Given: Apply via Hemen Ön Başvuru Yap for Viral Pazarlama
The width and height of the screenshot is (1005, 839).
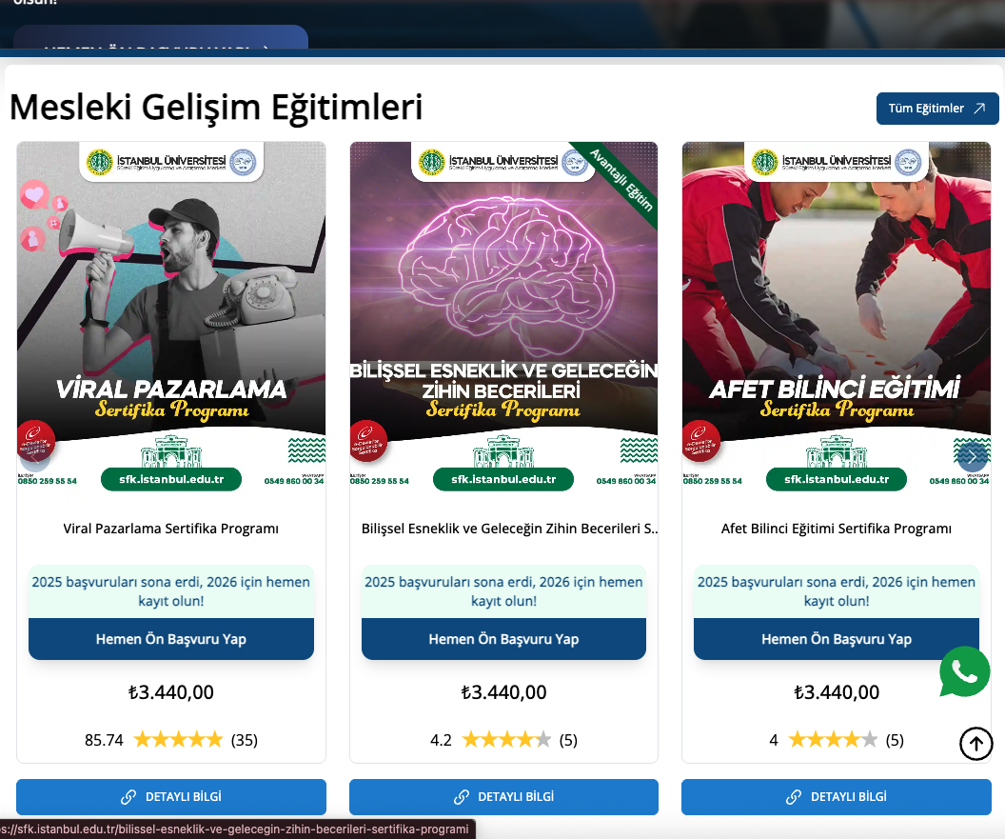Looking at the screenshot, I should (171, 639).
